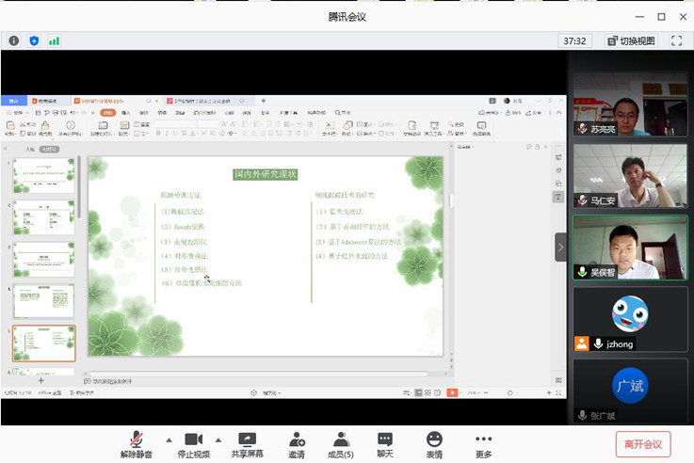
Task: Open the invite option (邀请)
Action: [297, 443]
